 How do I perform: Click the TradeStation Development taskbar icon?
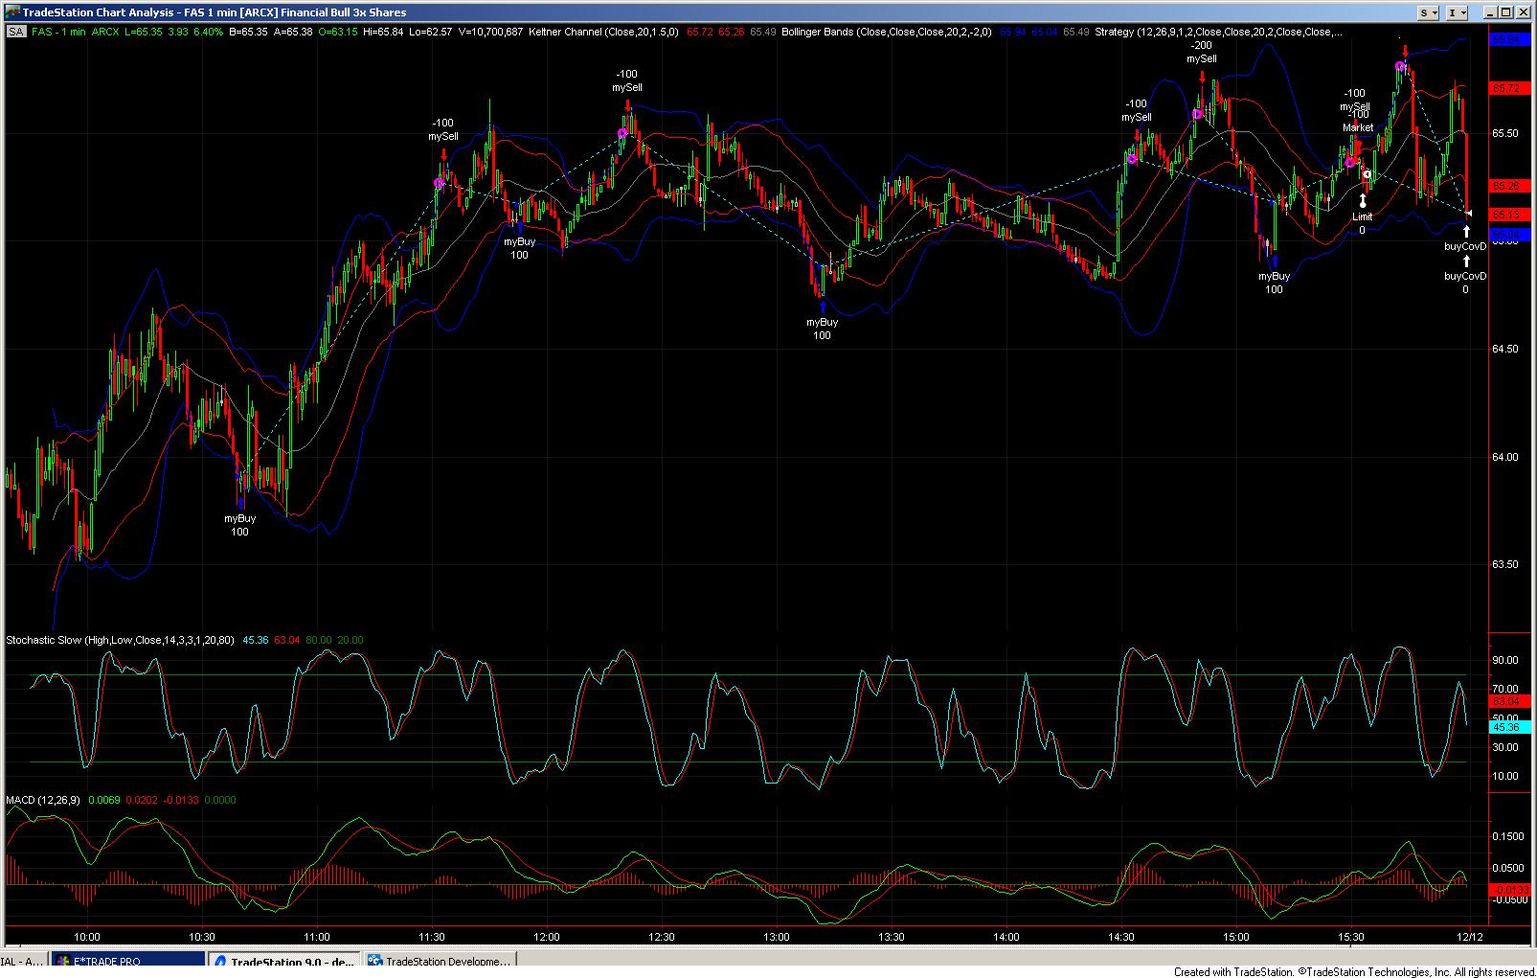tap(374, 961)
